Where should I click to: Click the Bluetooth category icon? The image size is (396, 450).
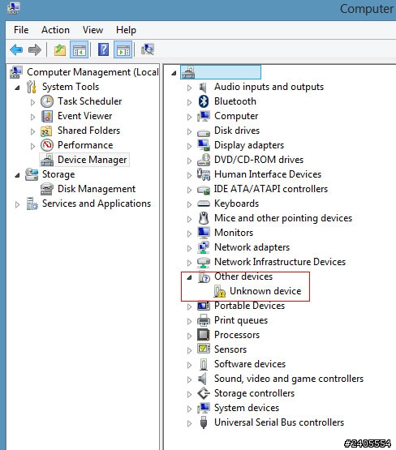tap(204, 101)
